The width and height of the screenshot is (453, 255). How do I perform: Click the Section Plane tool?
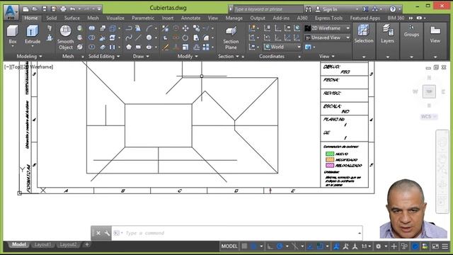coord(231,38)
